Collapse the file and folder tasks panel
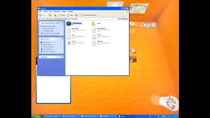 tap(62, 23)
